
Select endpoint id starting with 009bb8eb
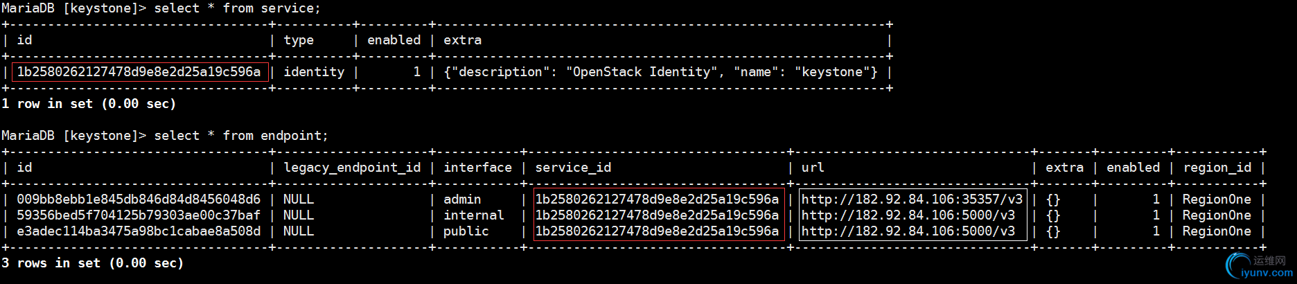click(x=139, y=199)
